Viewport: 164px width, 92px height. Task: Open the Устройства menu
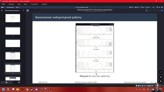pyautogui.click(x=34, y=4)
